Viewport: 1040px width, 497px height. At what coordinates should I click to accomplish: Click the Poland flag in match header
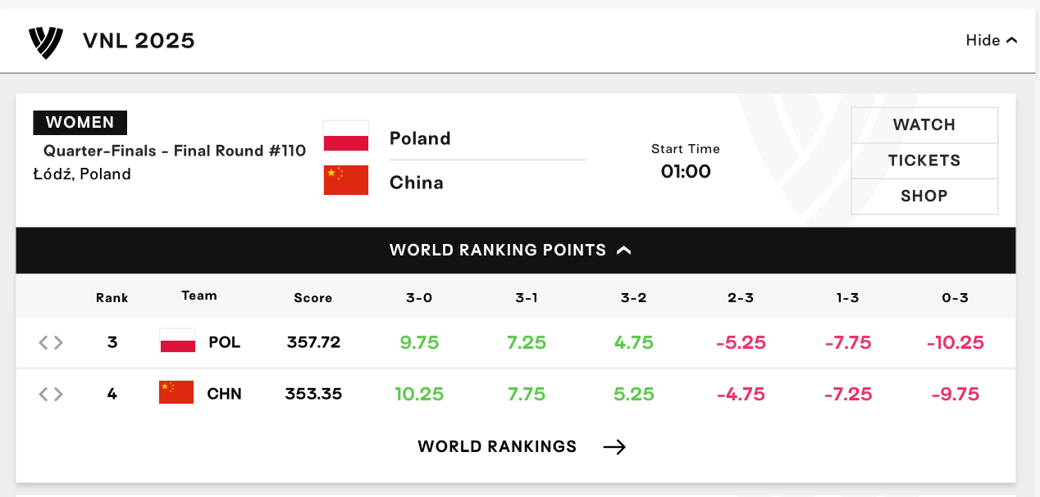pos(346,138)
